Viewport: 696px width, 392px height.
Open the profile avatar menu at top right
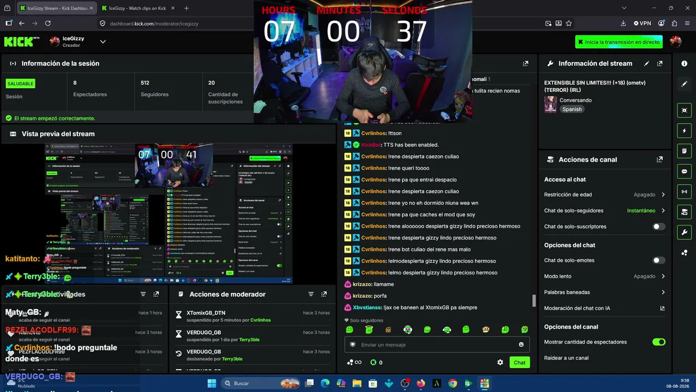676,42
